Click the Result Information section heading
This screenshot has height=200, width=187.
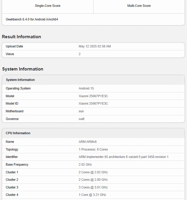pyautogui.click(x=22, y=37)
